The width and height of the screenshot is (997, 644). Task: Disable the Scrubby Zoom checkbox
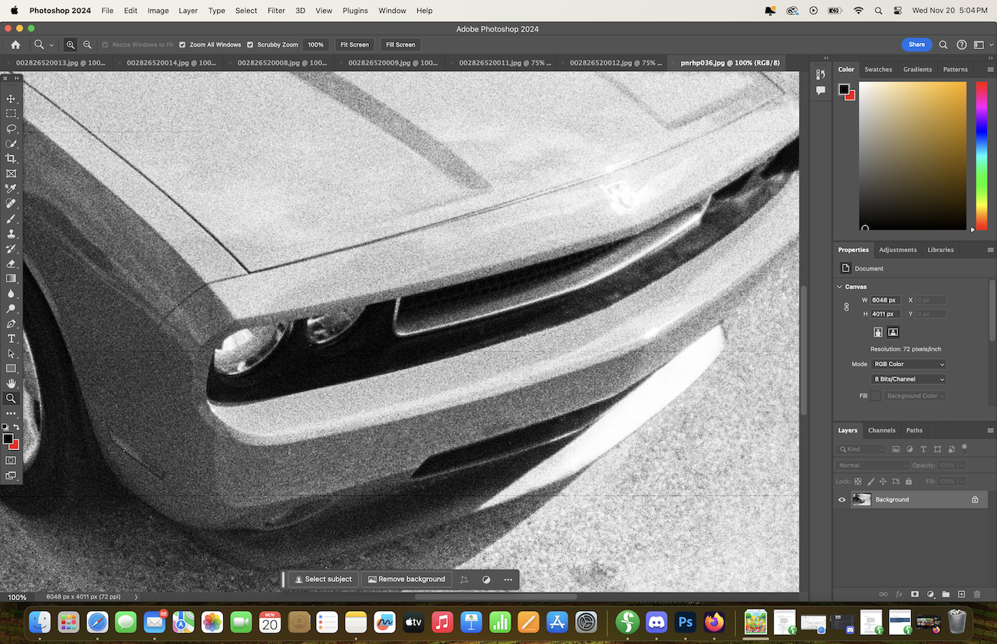click(250, 44)
